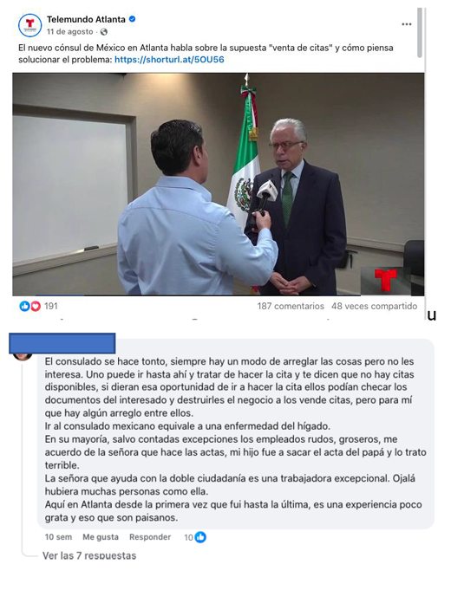Click 'Me gusta' under the comment
This screenshot has width=451, height=590.
point(101,537)
